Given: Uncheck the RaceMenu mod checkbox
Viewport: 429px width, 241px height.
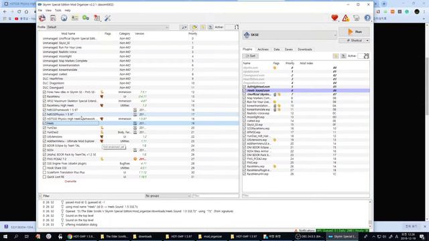Looking at the screenshot, I should tap(44, 96).
